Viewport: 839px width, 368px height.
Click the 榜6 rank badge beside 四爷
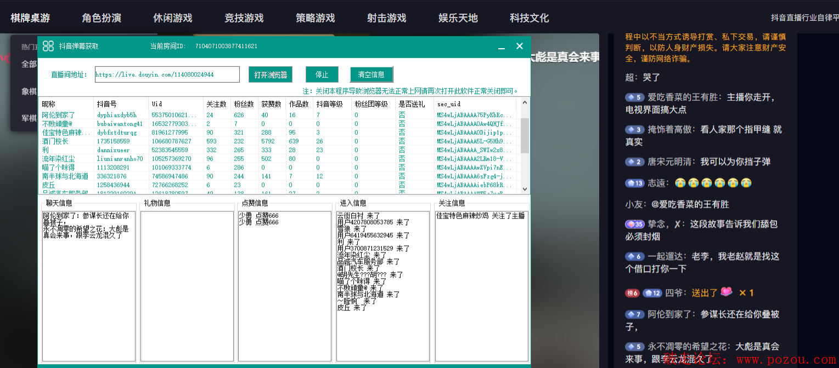632,294
